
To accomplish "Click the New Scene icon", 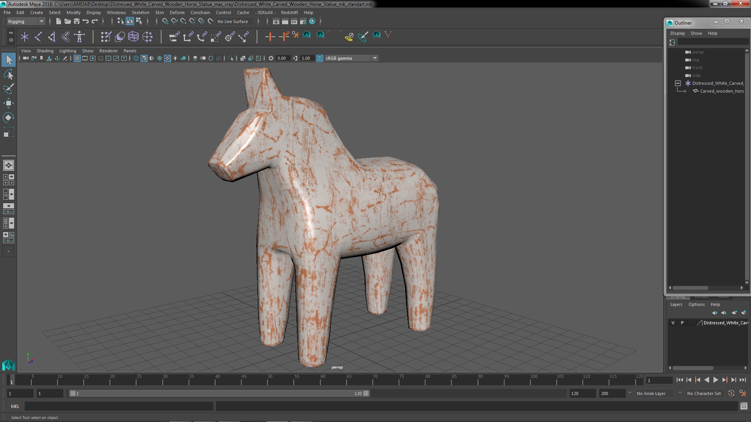I will (x=58, y=21).
